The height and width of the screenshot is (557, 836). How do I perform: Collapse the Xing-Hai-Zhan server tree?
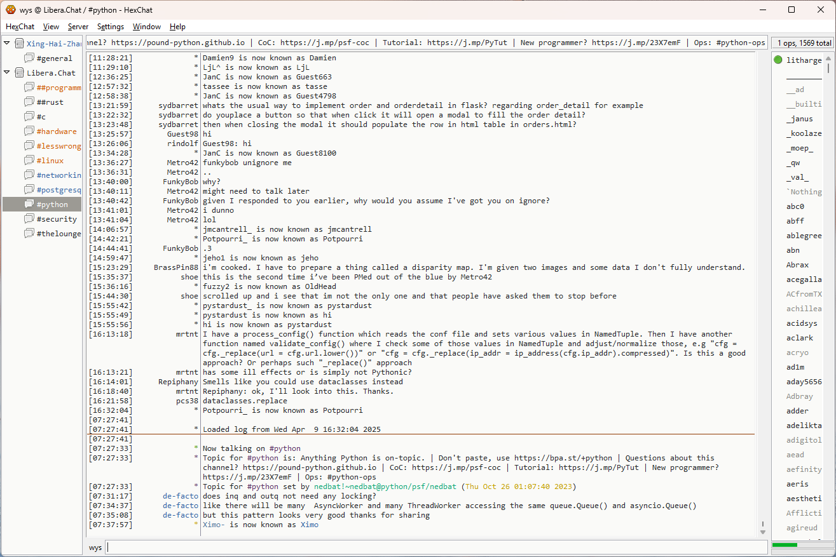[7, 44]
